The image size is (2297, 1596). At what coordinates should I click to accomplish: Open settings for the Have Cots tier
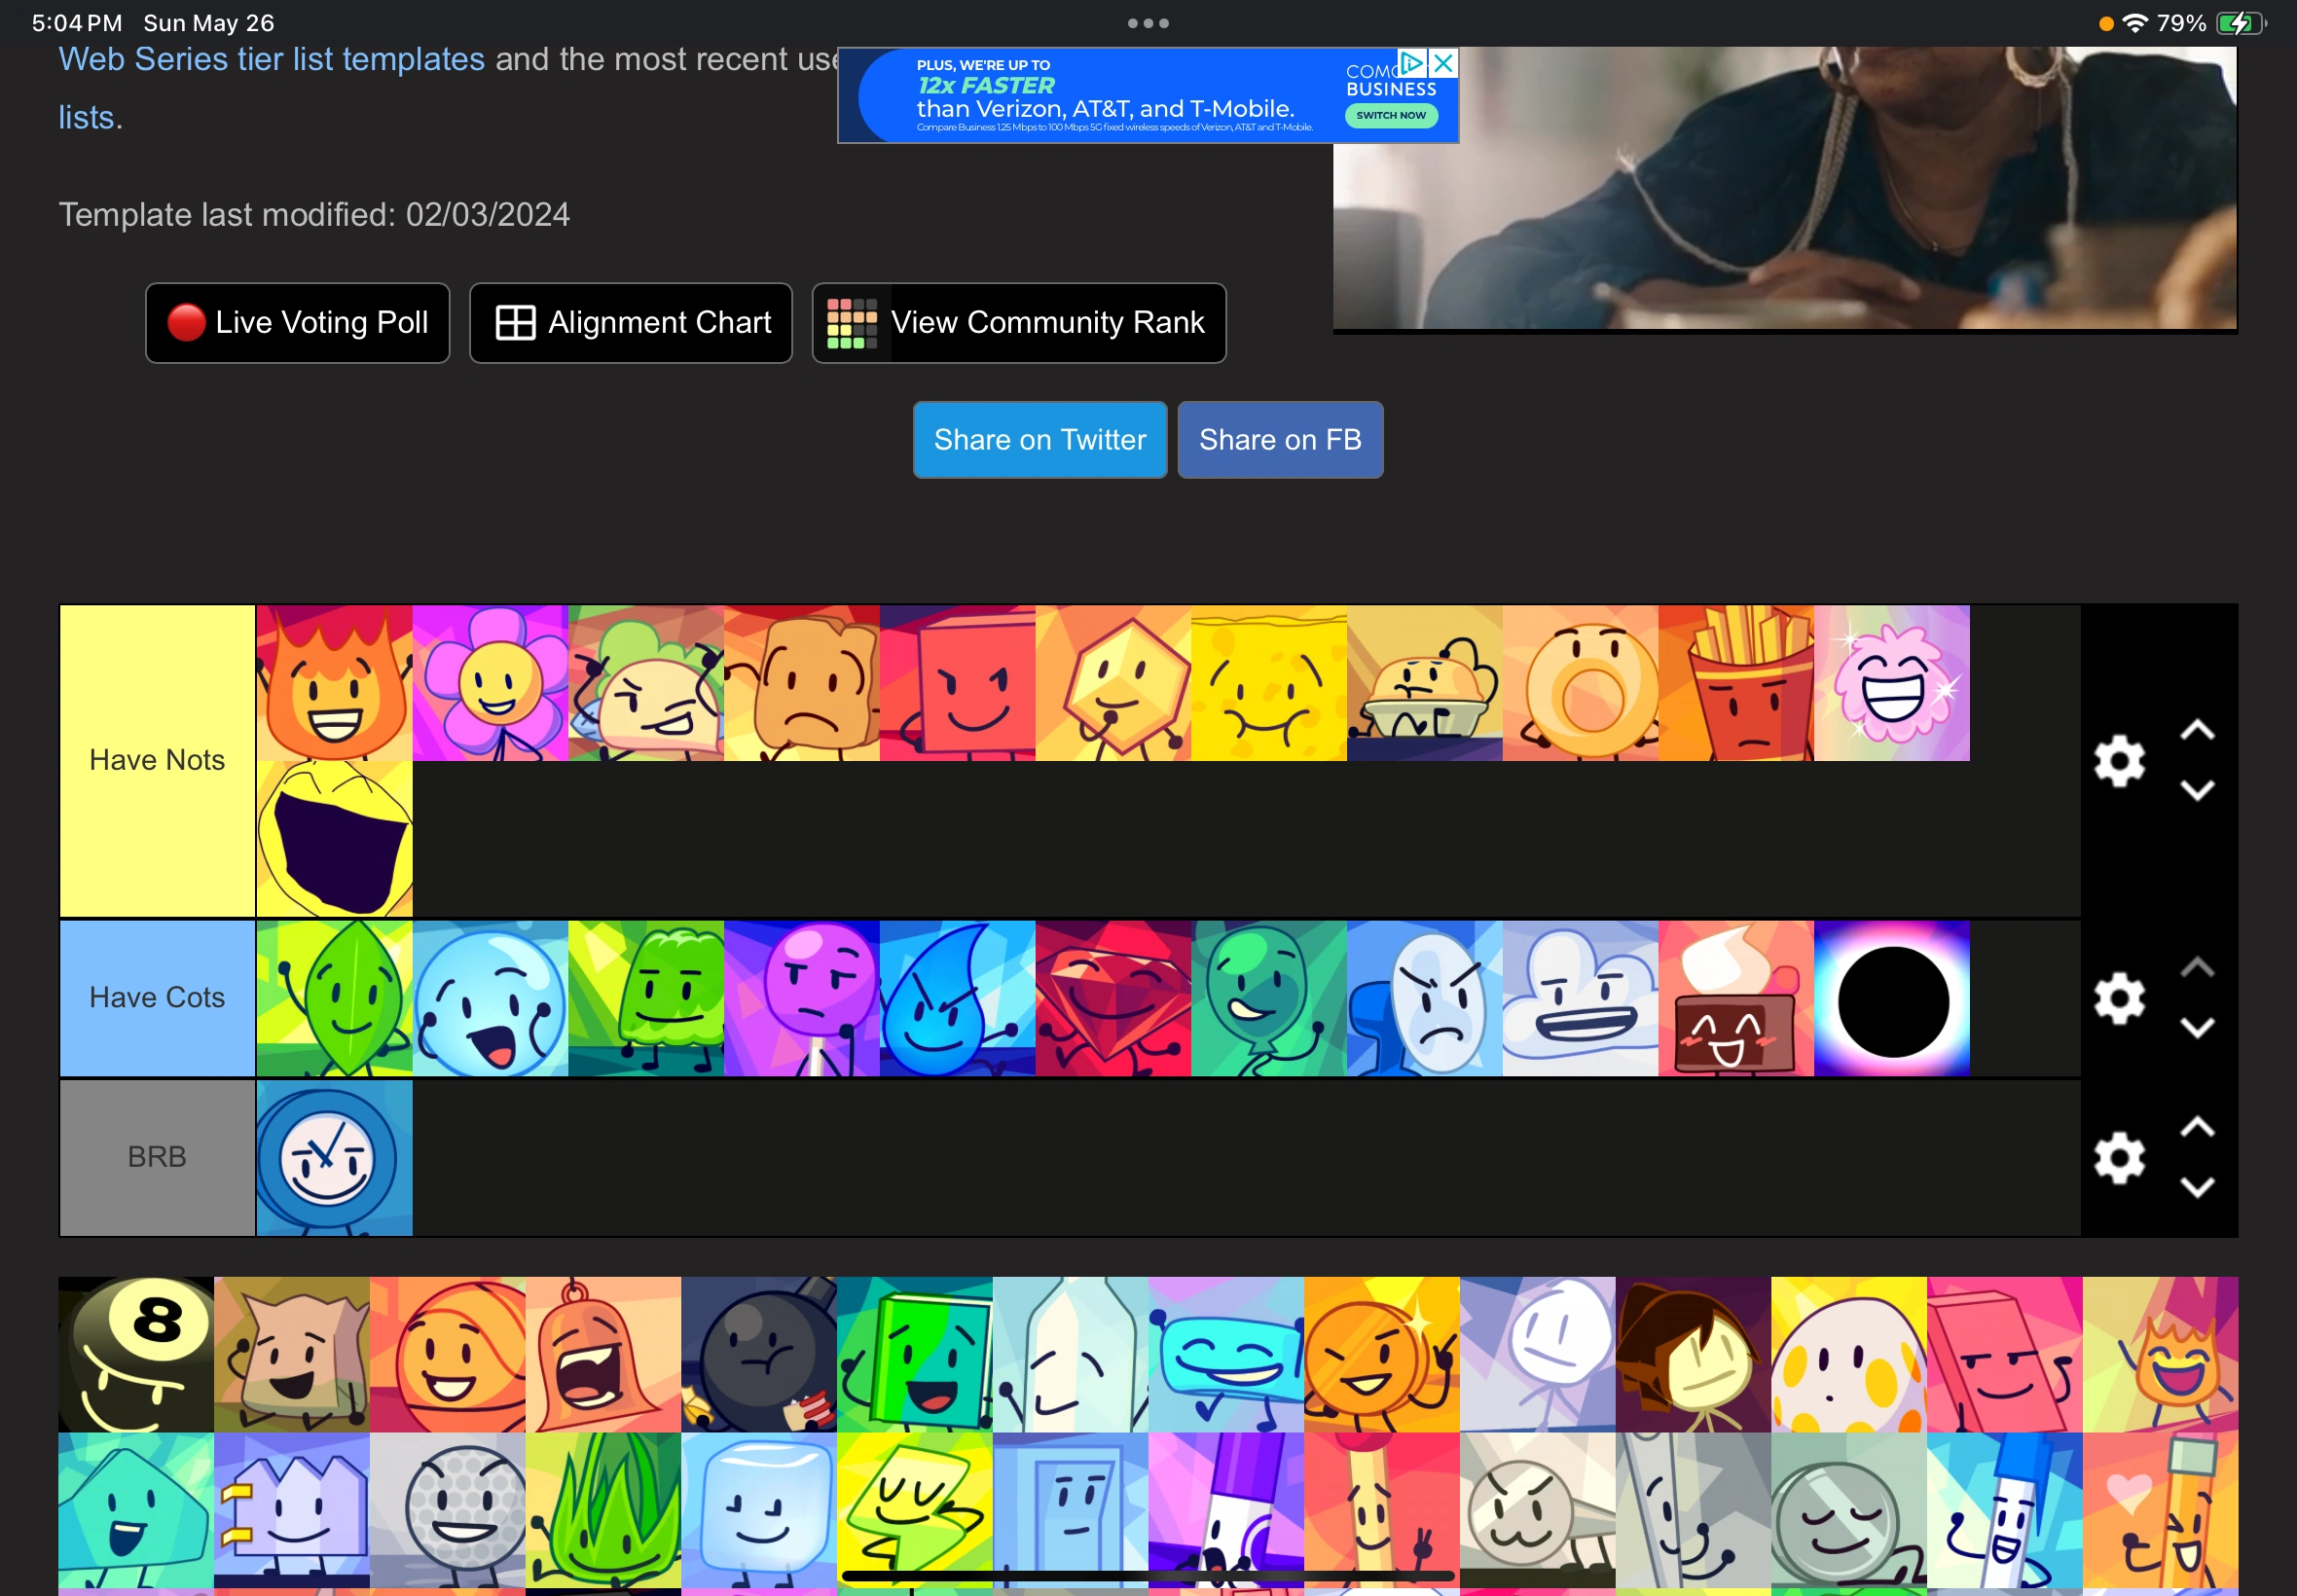click(x=2120, y=998)
